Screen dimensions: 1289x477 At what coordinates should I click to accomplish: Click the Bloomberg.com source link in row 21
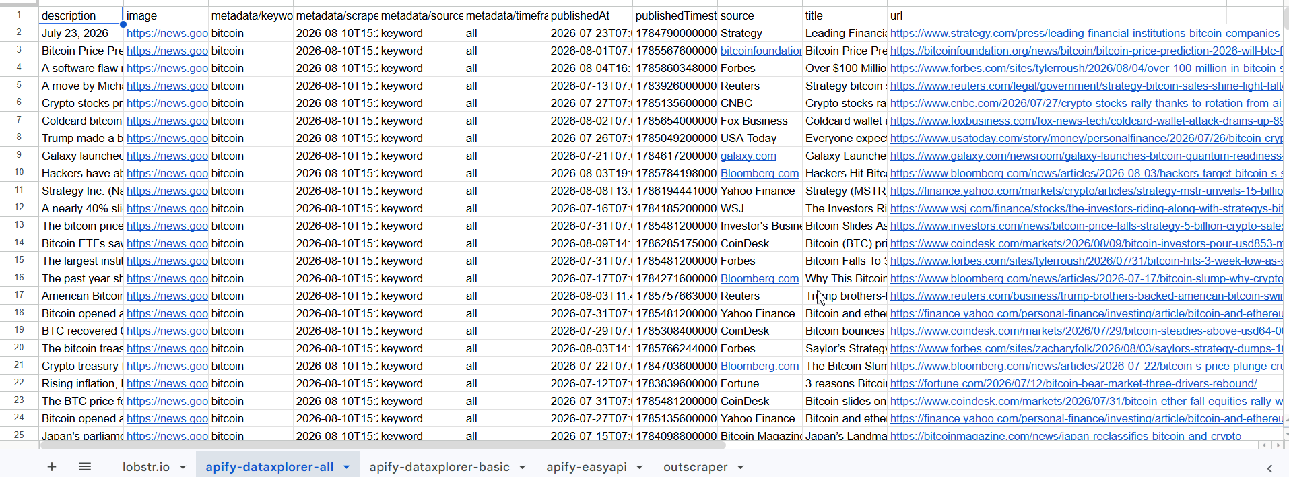point(760,366)
